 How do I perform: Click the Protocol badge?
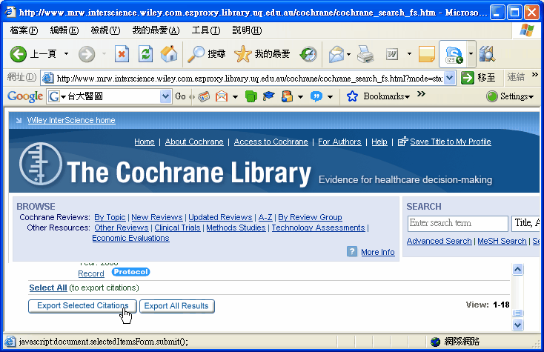point(130,272)
